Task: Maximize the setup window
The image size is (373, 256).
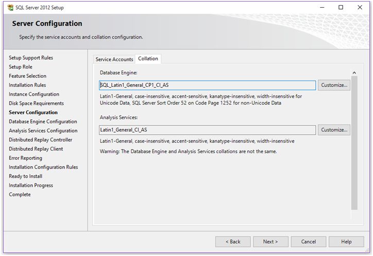Action: click(x=341, y=8)
